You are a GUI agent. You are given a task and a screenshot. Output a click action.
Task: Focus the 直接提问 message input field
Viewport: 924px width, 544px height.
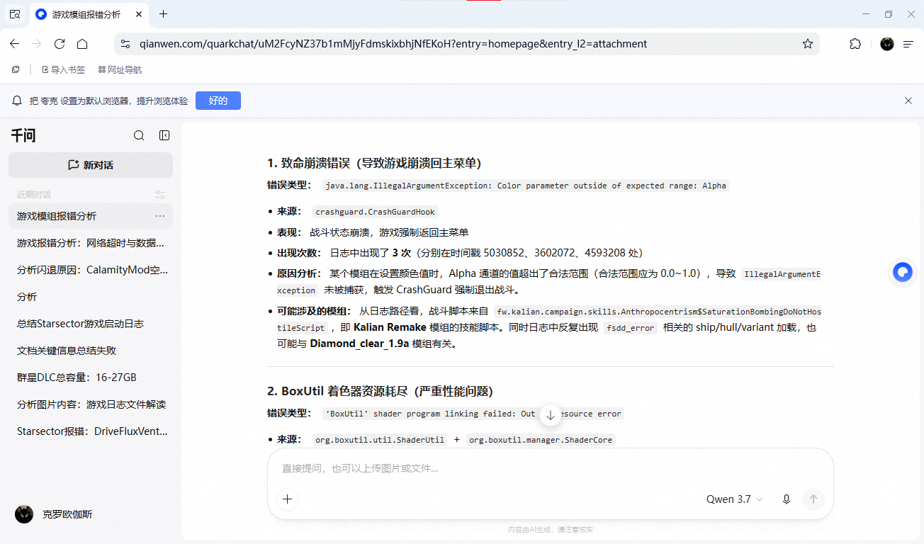tap(550, 468)
